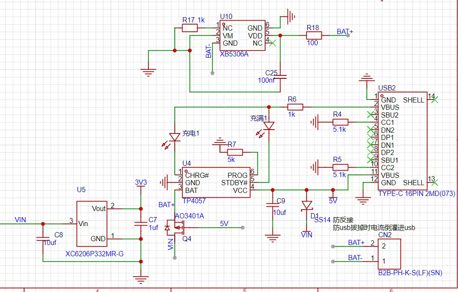The height and width of the screenshot is (292, 458).
Task: Select ground symbol attached to R7
Action: coord(220,142)
